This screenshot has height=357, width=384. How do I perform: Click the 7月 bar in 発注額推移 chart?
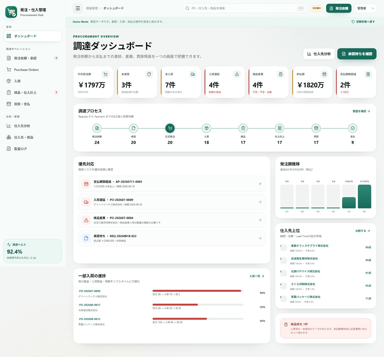pyautogui.click(x=349, y=203)
